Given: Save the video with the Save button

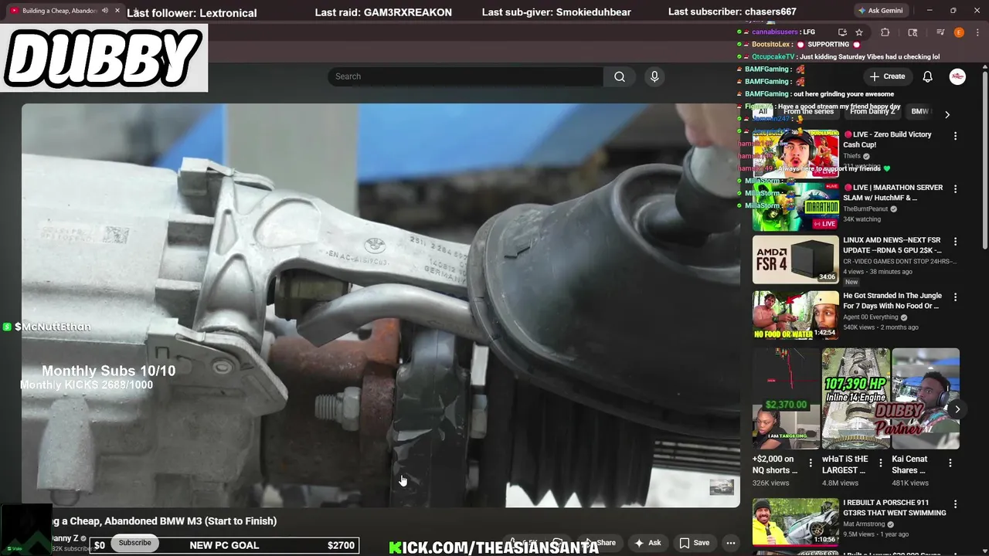Looking at the screenshot, I should tap(694, 543).
